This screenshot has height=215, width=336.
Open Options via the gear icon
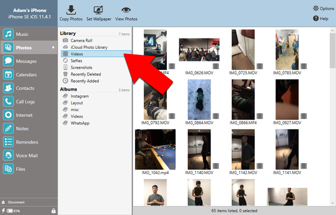pyautogui.click(x=316, y=8)
